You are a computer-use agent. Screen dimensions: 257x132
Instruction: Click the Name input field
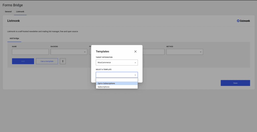30,52
